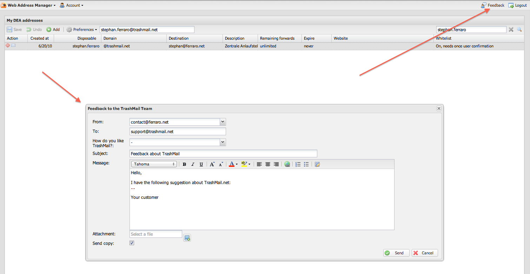
Task: Open the Account menu
Action: 72,5
